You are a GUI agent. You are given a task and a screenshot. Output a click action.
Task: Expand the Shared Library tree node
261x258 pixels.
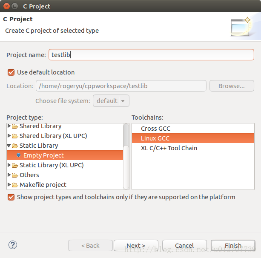[x=9, y=126]
